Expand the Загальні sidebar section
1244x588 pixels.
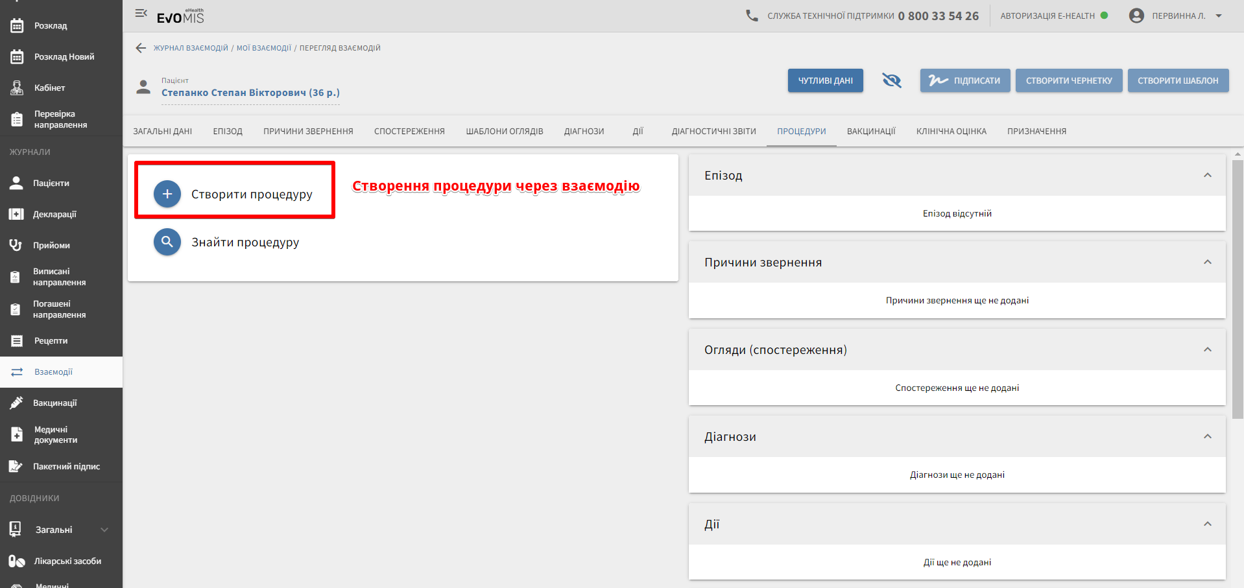104,530
